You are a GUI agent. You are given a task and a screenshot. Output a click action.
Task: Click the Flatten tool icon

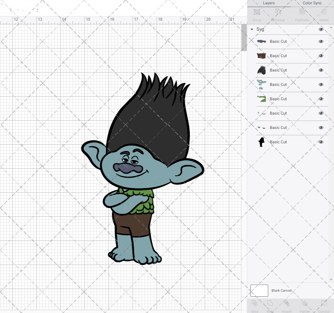[305, 303]
